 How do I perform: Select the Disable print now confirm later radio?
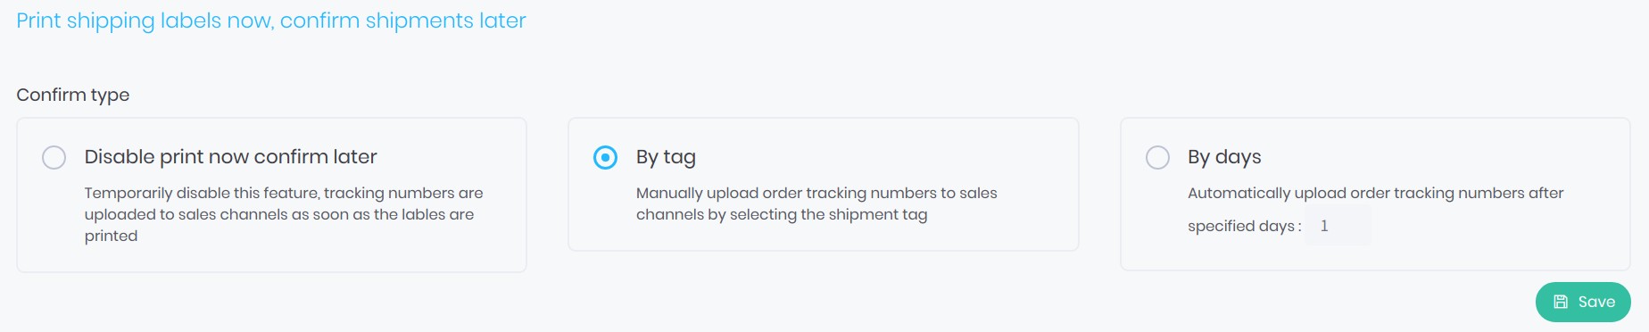[54, 158]
